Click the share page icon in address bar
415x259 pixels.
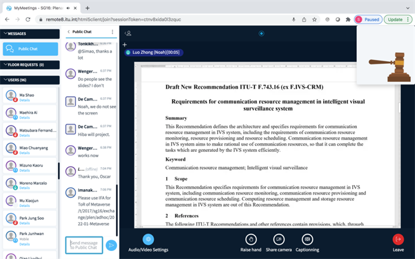click(x=304, y=20)
